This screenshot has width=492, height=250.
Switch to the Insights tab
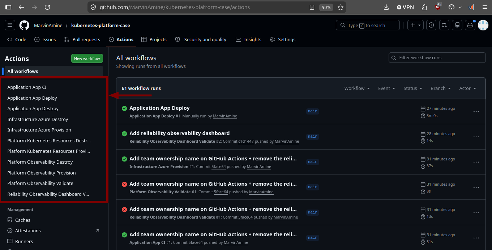248,39
